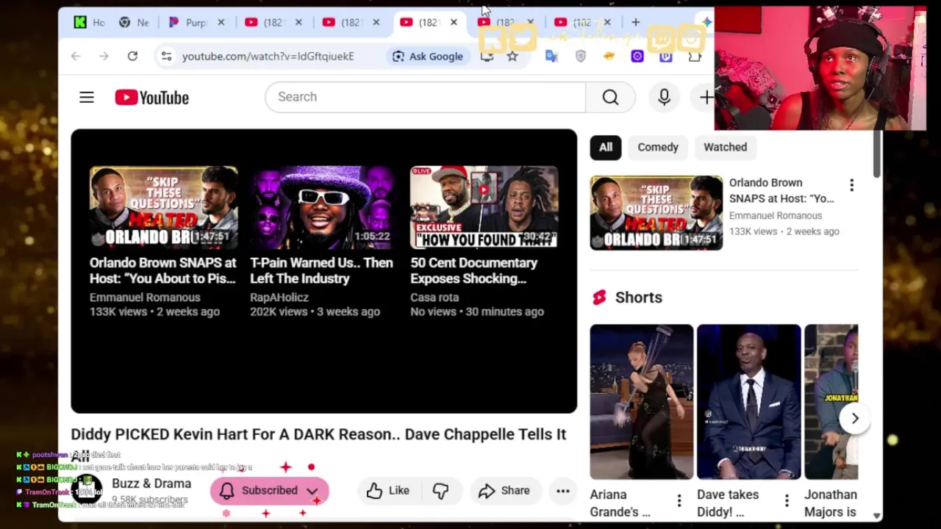Go back using browser back arrow
This screenshot has height=529, width=941.
[x=76, y=56]
